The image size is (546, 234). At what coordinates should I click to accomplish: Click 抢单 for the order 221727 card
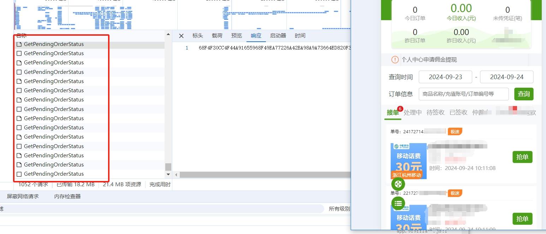click(x=522, y=218)
